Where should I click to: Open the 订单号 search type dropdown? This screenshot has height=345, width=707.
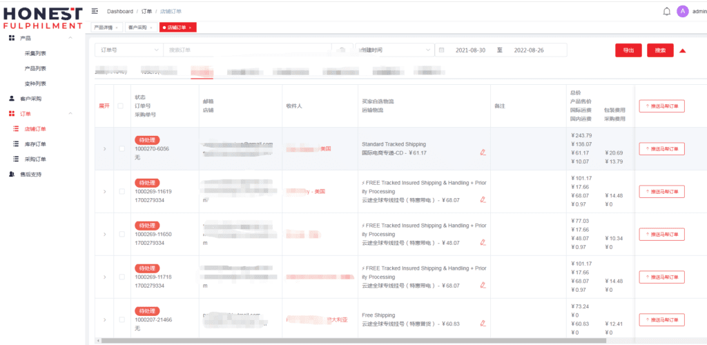pos(128,50)
